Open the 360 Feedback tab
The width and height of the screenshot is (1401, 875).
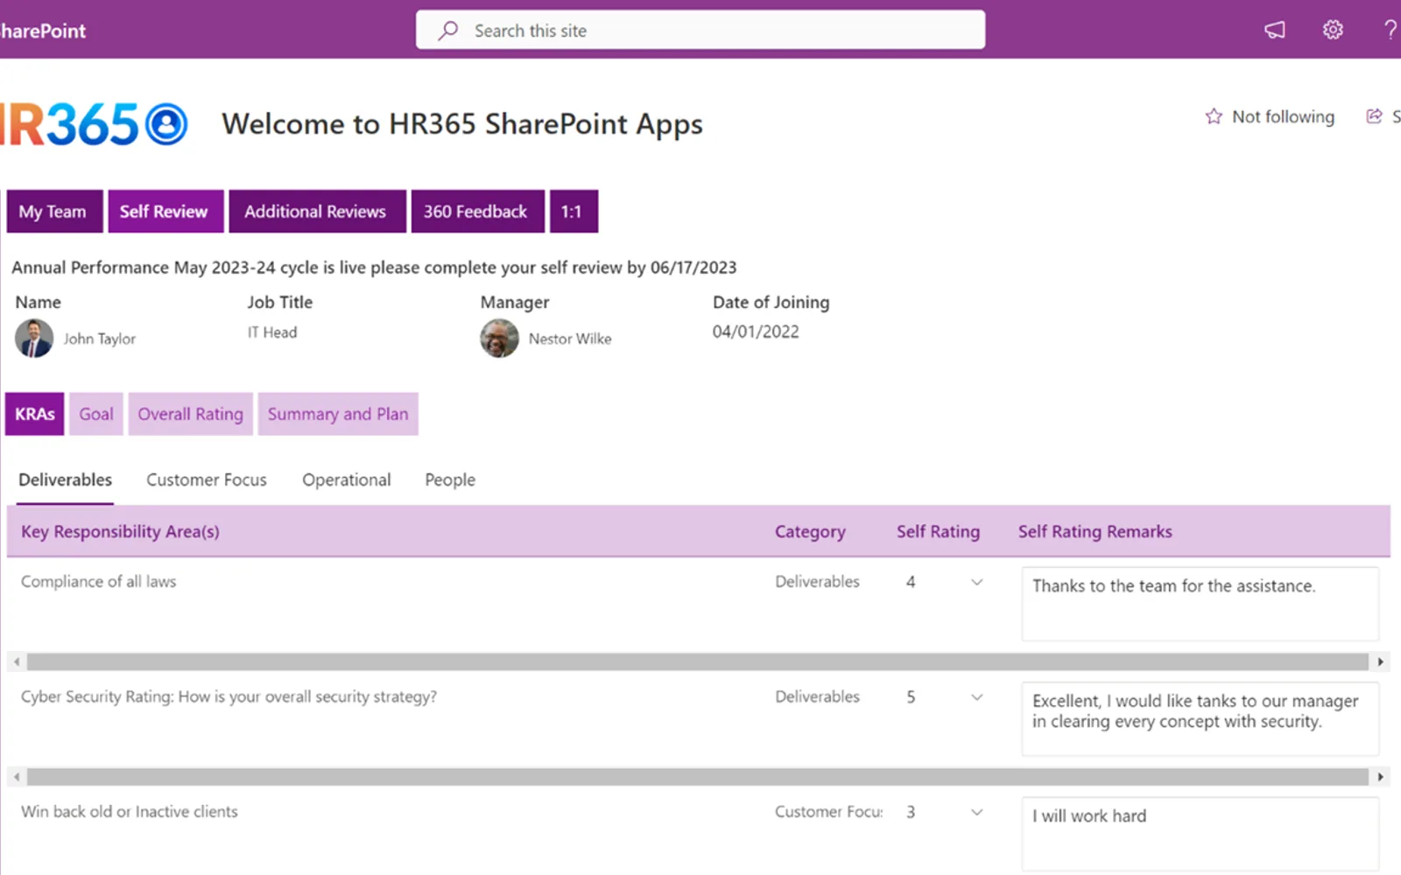(x=477, y=212)
